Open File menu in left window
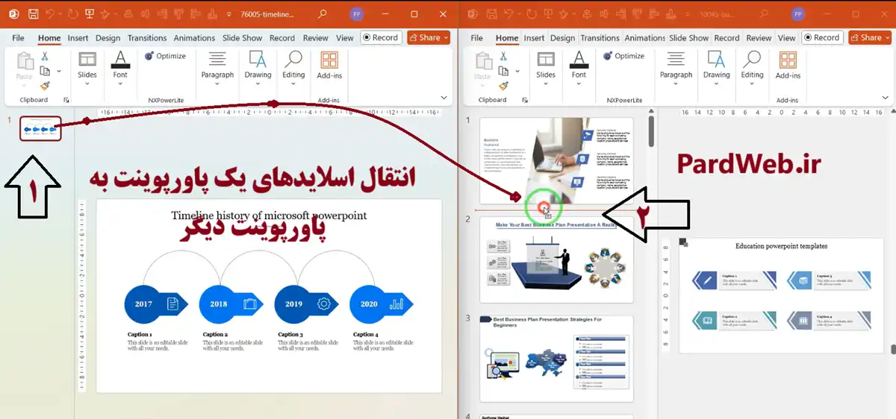This screenshot has height=419, width=896. click(18, 38)
